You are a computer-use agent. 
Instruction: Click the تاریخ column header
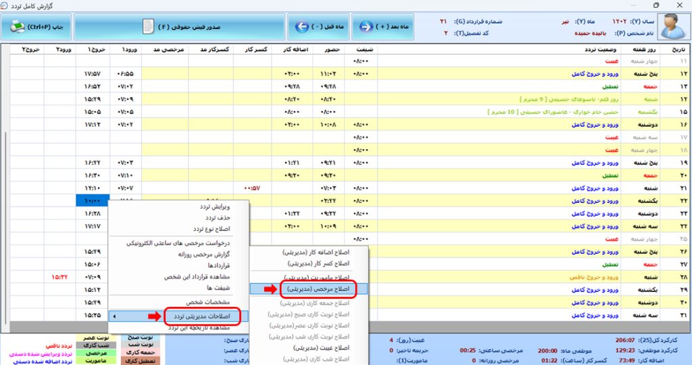pos(676,49)
